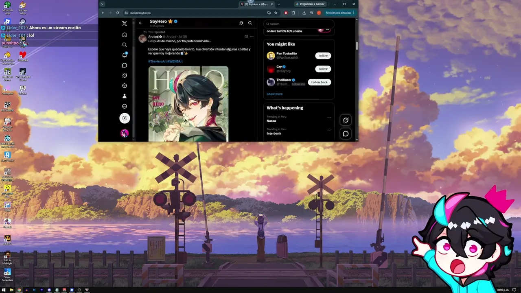
Task: Select the Undertale desktop icon
Action: (23, 56)
